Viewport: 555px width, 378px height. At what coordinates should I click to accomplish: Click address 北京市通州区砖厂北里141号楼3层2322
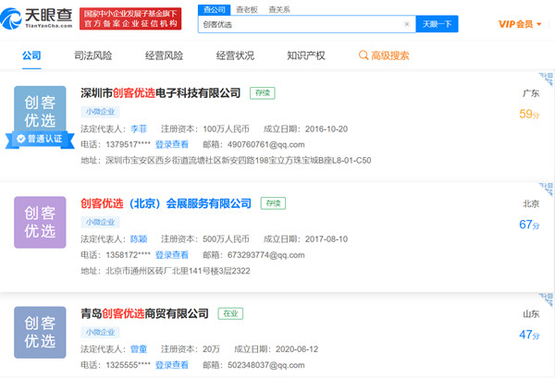click(x=178, y=271)
